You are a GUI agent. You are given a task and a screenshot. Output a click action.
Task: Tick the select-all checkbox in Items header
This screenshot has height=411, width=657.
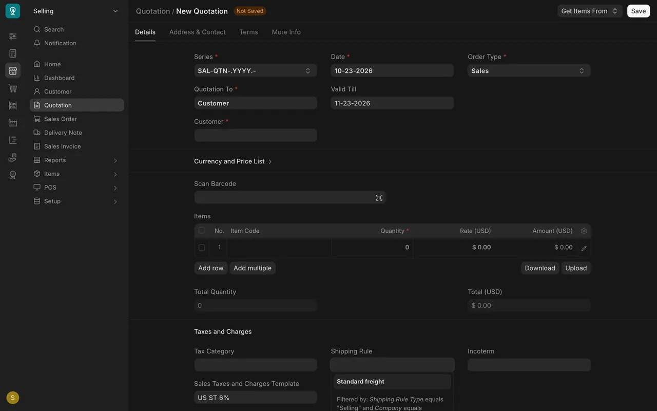pyautogui.click(x=202, y=231)
